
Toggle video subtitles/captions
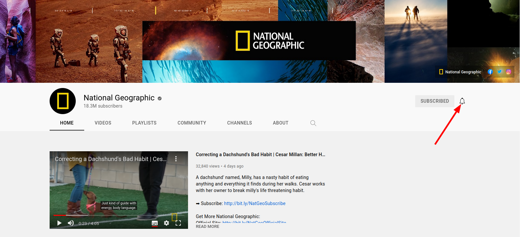(x=155, y=223)
